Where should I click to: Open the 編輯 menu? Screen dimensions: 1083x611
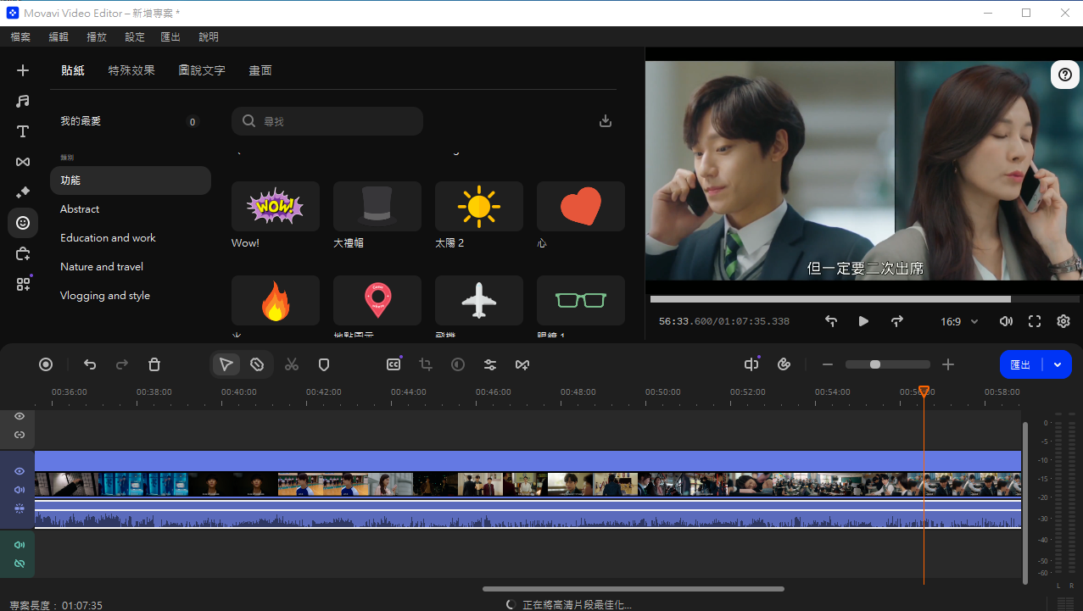pyautogui.click(x=59, y=36)
